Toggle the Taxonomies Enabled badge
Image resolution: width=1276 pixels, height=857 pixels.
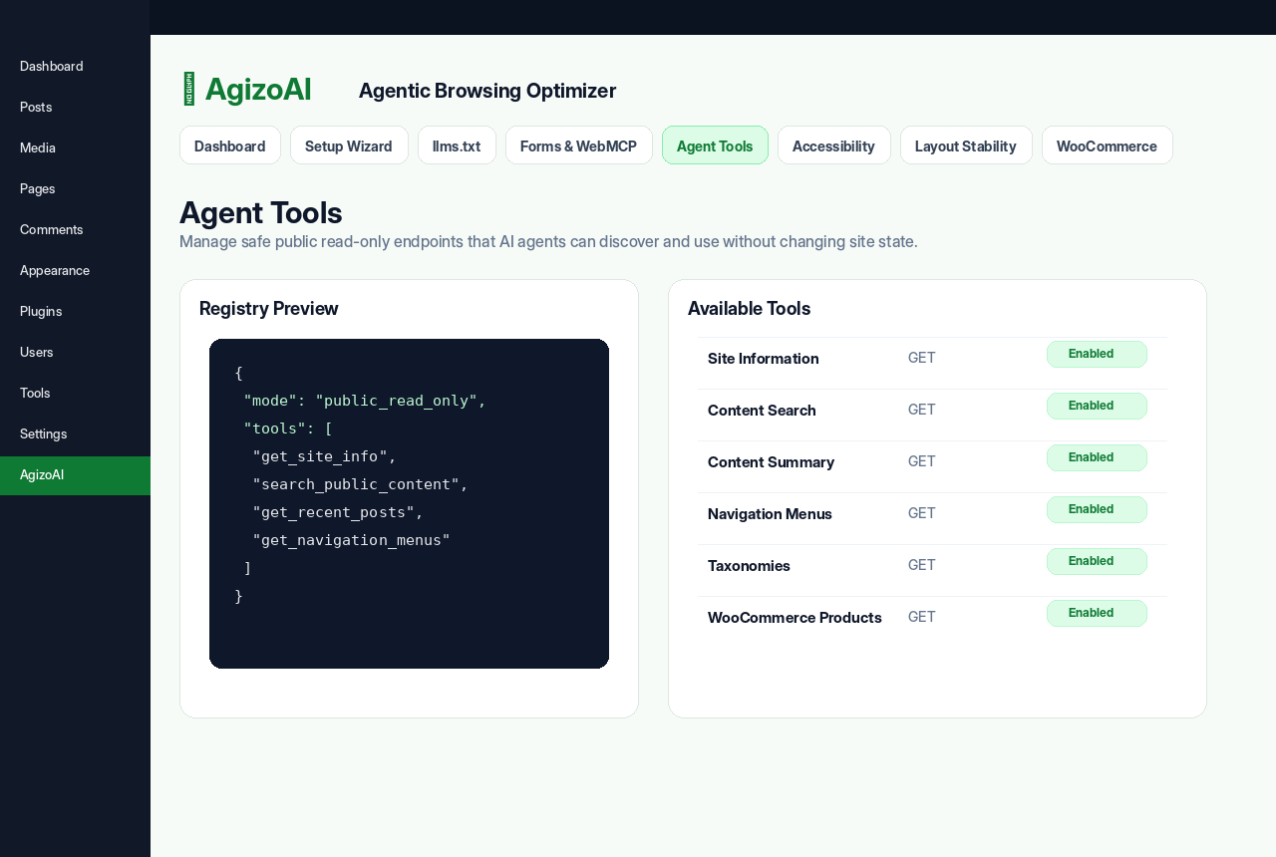pos(1097,561)
